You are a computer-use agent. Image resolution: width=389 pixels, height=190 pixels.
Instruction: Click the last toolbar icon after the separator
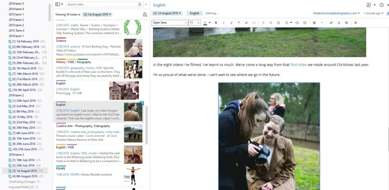(x=356, y=22)
